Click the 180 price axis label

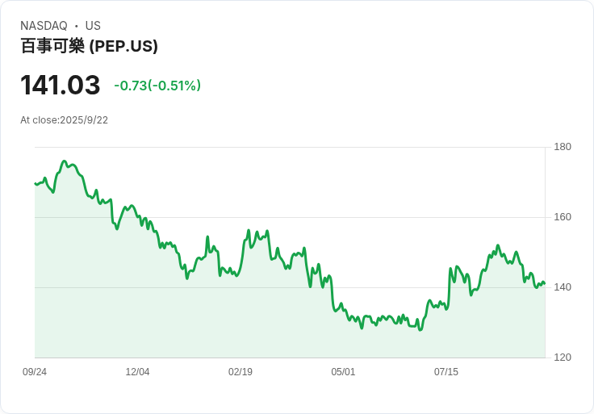pyautogui.click(x=563, y=147)
